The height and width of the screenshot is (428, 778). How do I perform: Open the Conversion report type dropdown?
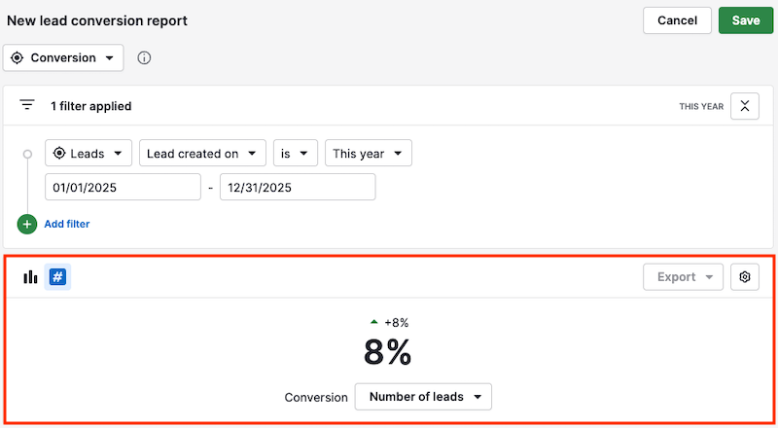(63, 58)
